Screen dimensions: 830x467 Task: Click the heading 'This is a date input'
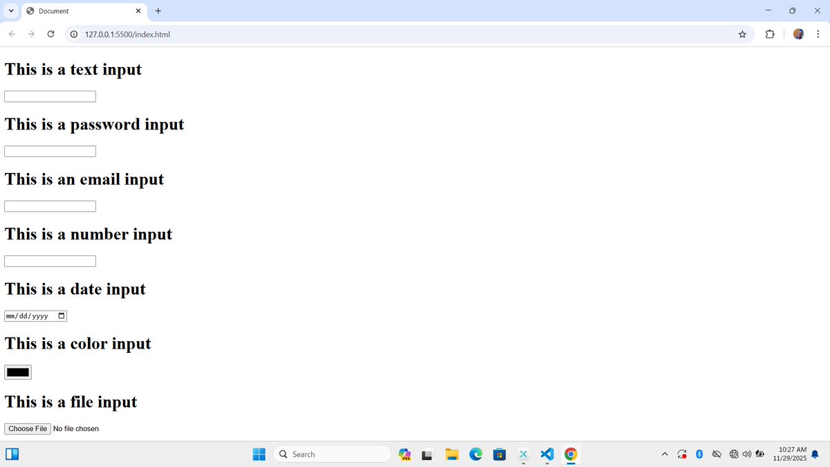point(75,289)
